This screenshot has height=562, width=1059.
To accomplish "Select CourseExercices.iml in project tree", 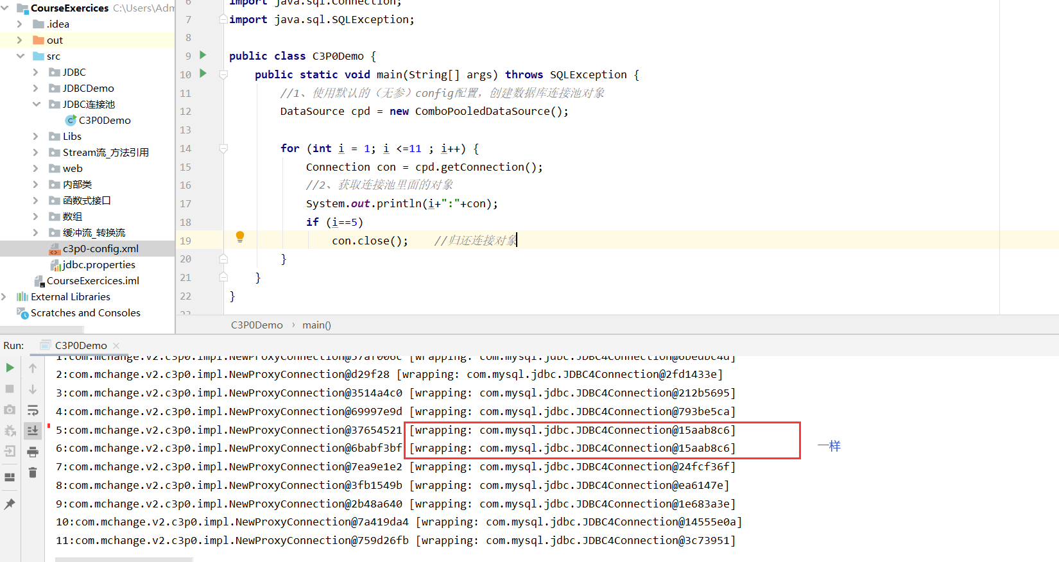I will click(x=93, y=280).
